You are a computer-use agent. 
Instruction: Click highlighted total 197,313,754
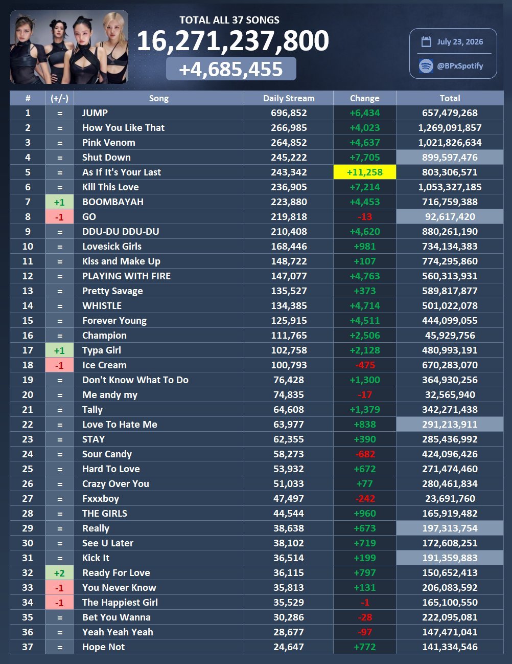tap(450, 528)
